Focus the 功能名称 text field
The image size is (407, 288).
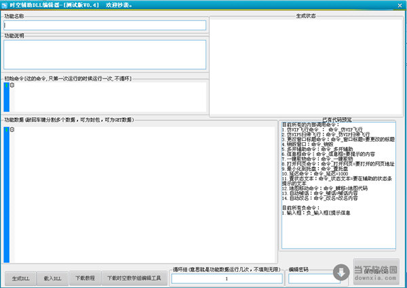(104, 25)
